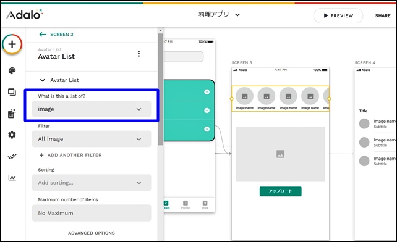Select the first avatar in Screen 3
Screen dimensions: 397x242
click(245, 96)
